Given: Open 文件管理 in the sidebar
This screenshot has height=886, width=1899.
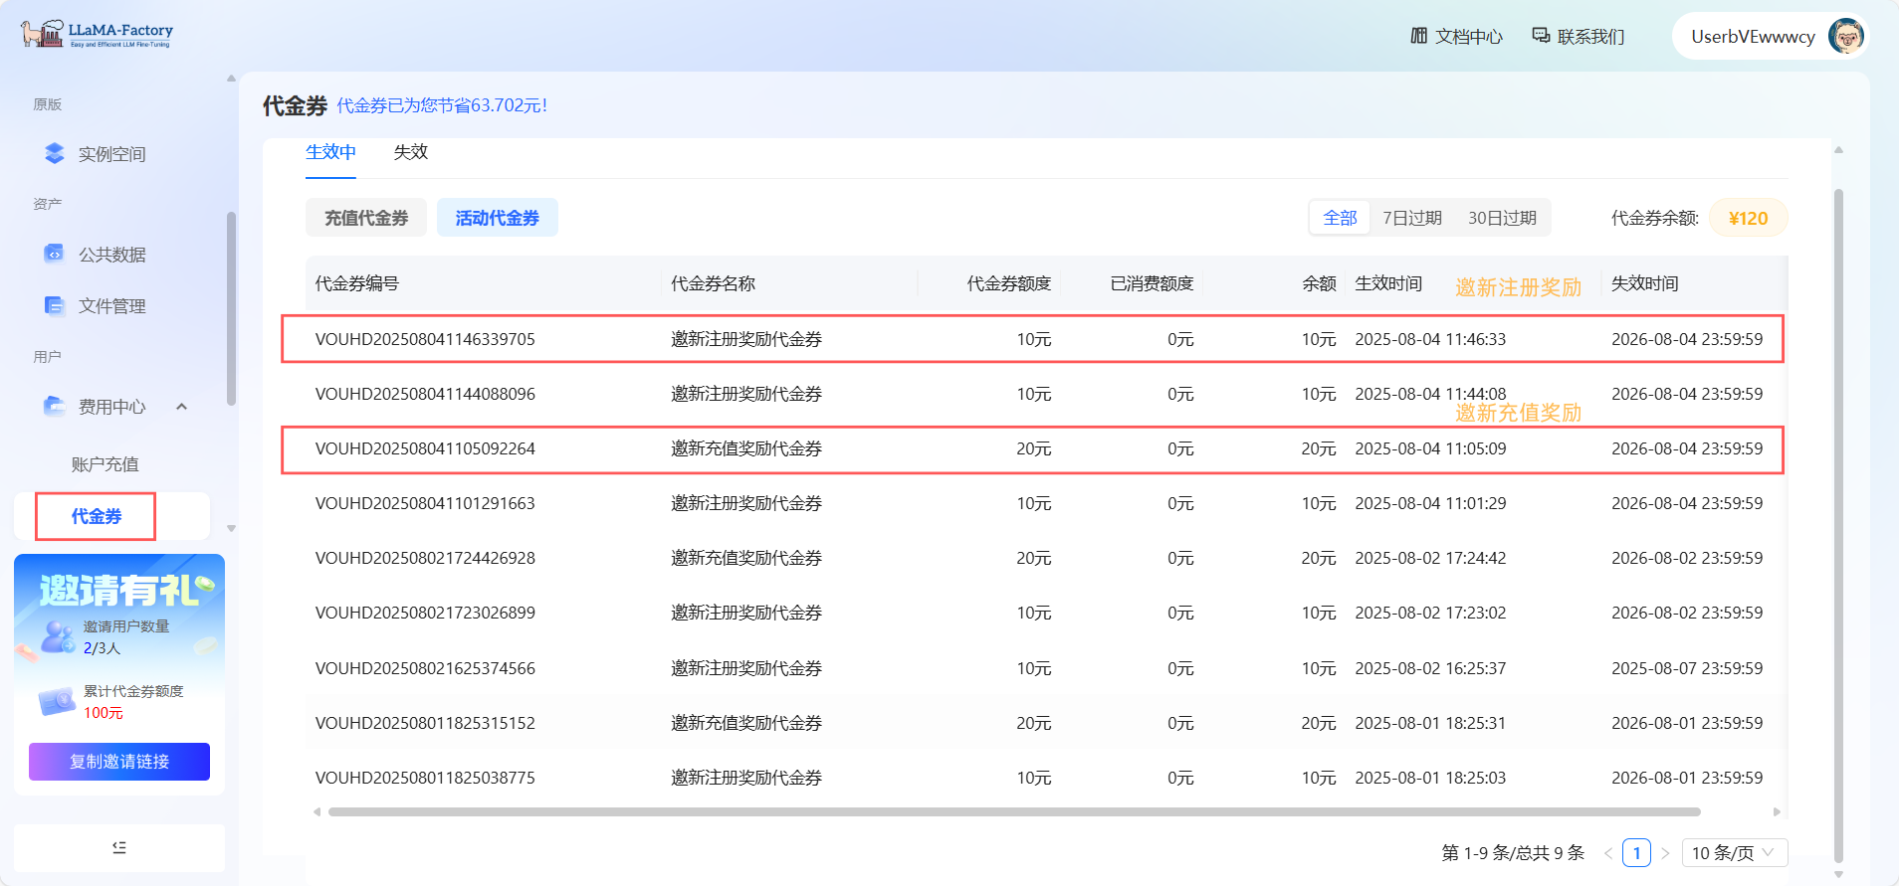Looking at the screenshot, I should pos(111,306).
